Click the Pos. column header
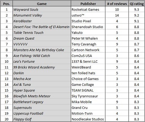145x122 pixels. point(6,4)
